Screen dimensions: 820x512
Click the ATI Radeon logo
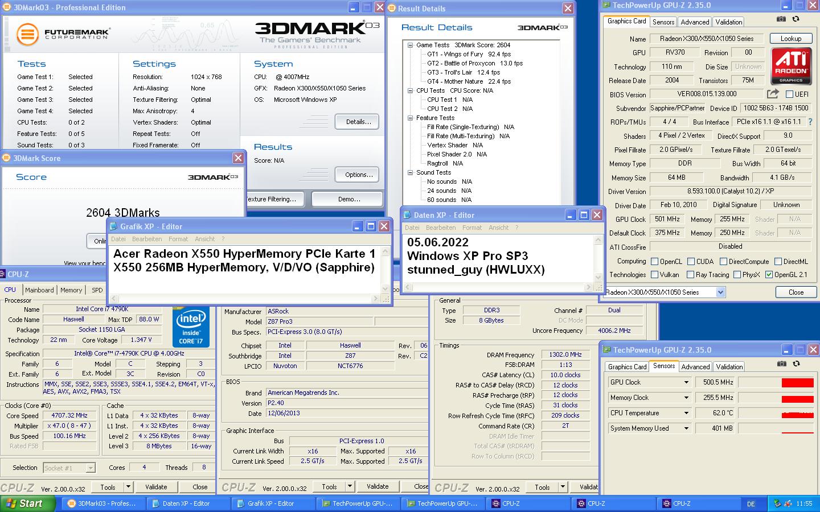tap(792, 66)
